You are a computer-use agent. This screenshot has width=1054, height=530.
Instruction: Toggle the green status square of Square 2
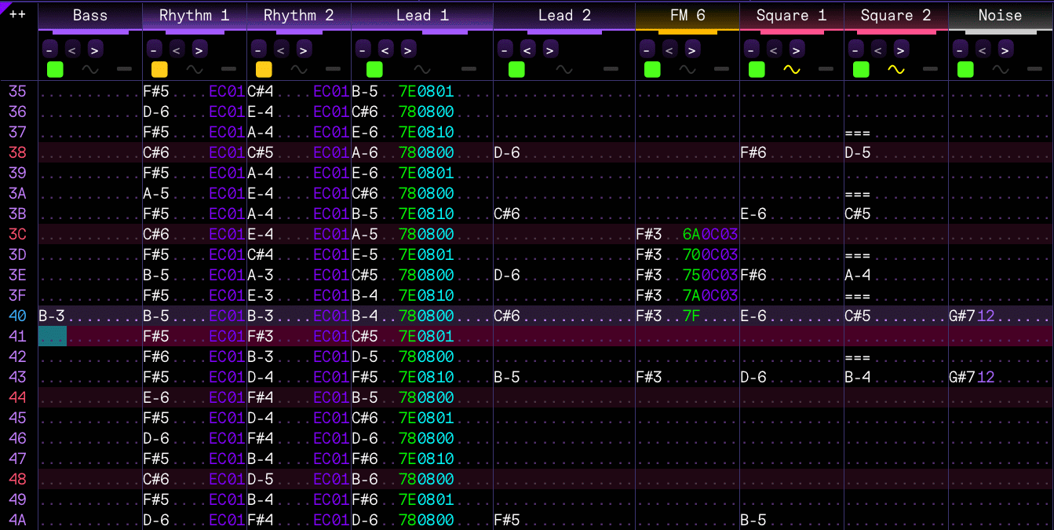point(861,69)
